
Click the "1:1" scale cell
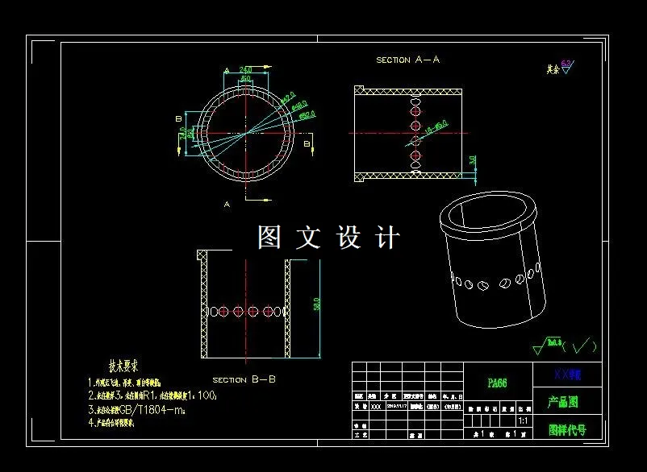(x=523, y=421)
